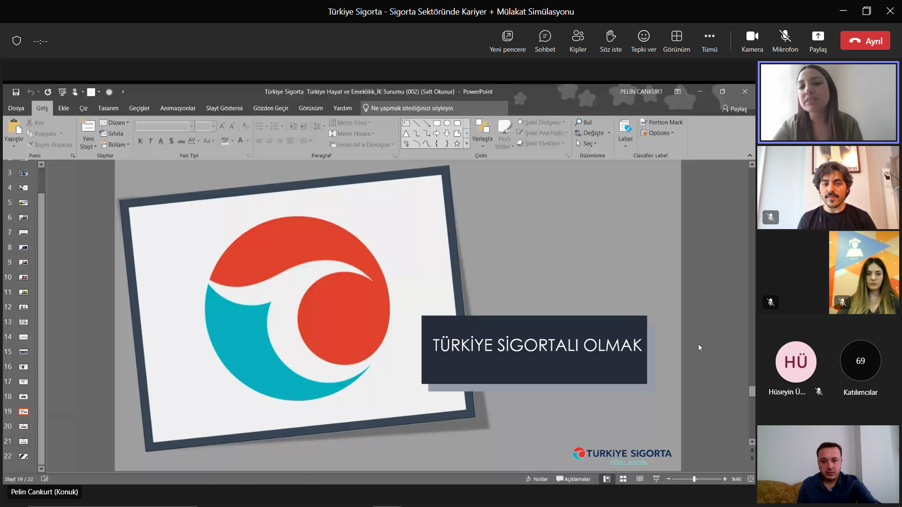Image resolution: width=902 pixels, height=507 pixels.
Task: Switch to Slide Sorter view icon
Action: point(623,479)
